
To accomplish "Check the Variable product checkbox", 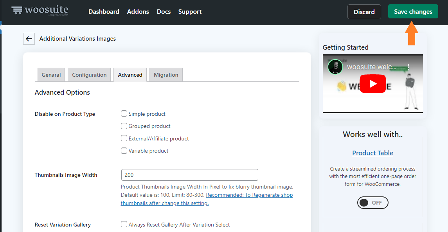I will click(x=124, y=151).
